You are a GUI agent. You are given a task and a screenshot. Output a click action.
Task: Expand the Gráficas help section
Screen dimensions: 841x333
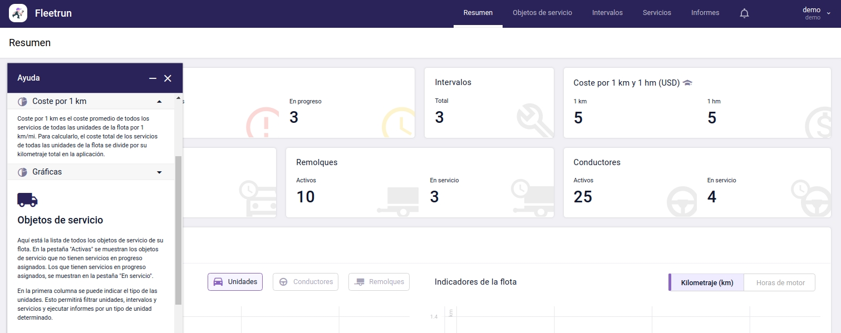[159, 172]
